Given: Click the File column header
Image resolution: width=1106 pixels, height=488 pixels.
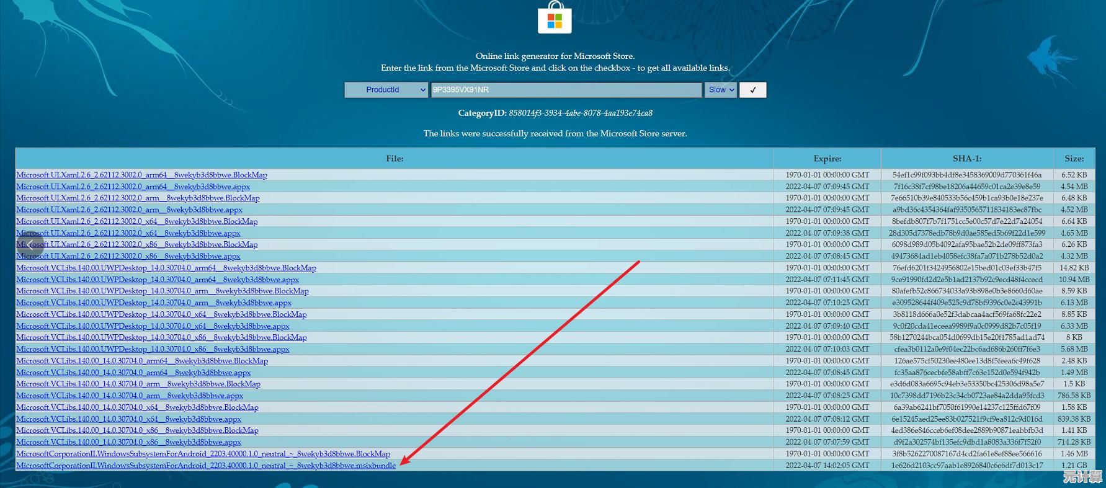Looking at the screenshot, I should 395,159.
